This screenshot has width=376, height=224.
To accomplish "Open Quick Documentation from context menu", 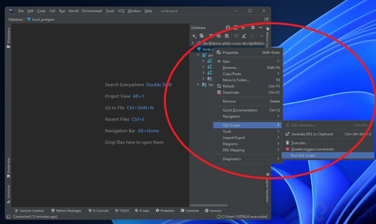I will [x=248, y=110].
